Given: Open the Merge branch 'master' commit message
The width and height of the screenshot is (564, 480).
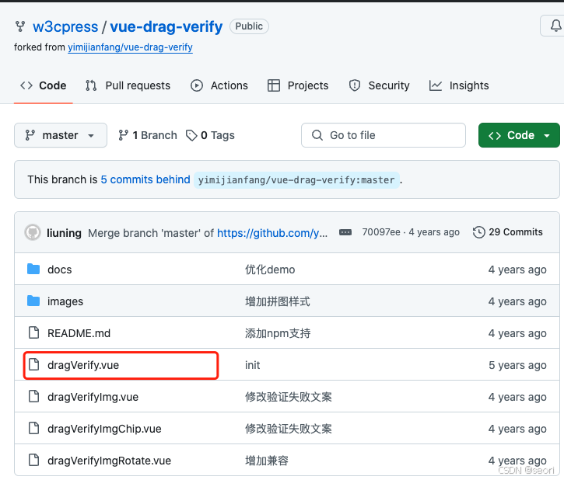Looking at the screenshot, I should pyautogui.click(x=151, y=233).
